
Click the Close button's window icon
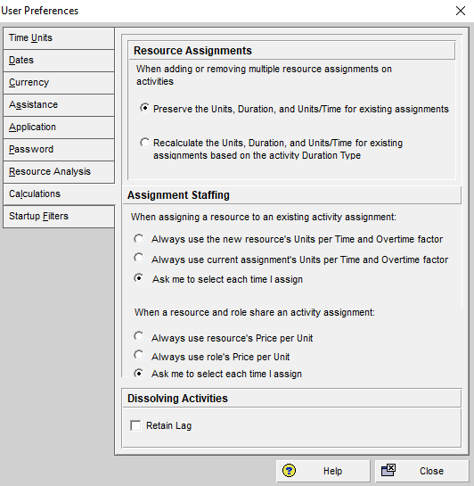[x=388, y=470]
